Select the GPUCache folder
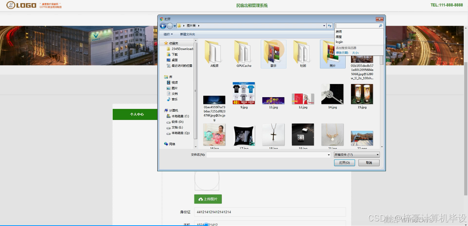This screenshot has width=468, height=226. 244,54
